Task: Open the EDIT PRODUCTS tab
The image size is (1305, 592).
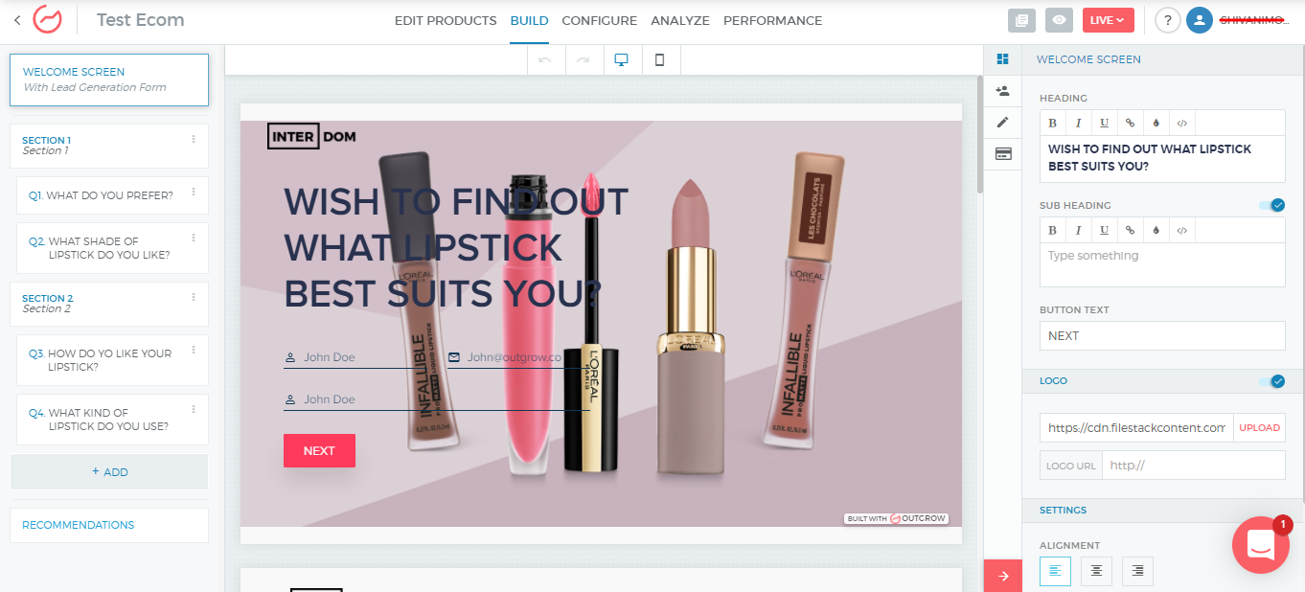Action: coord(446,20)
